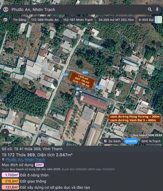Open the layout panel icon beside Tin Đăng

(x=5, y=19)
